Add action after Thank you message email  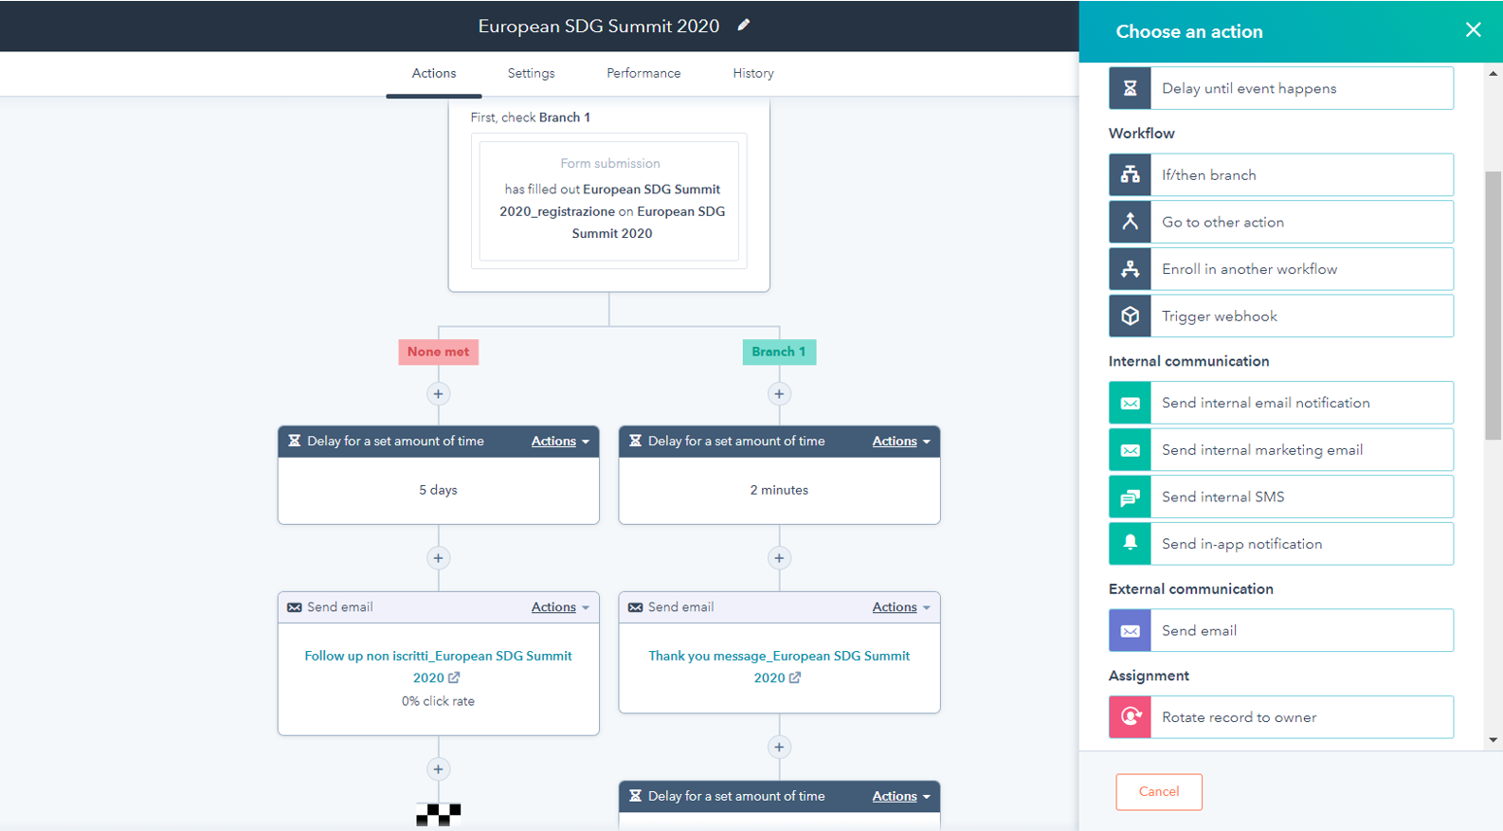(x=779, y=748)
